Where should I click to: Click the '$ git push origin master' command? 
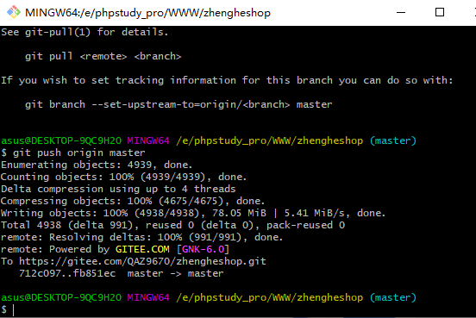coord(72,153)
